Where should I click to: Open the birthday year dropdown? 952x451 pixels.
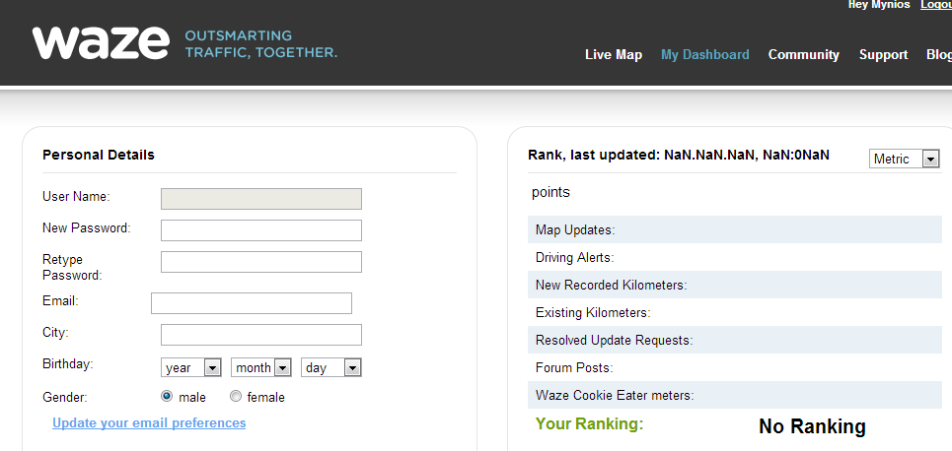point(190,367)
